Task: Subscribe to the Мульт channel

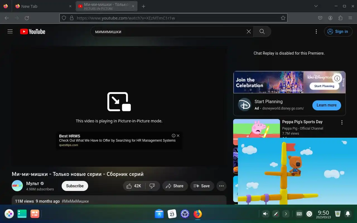Action: pos(75,186)
